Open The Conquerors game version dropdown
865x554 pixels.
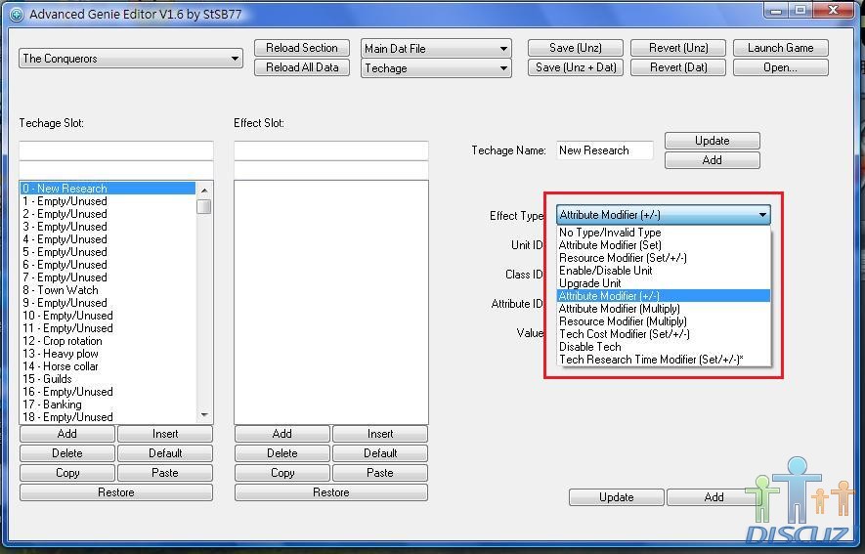click(x=131, y=59)
